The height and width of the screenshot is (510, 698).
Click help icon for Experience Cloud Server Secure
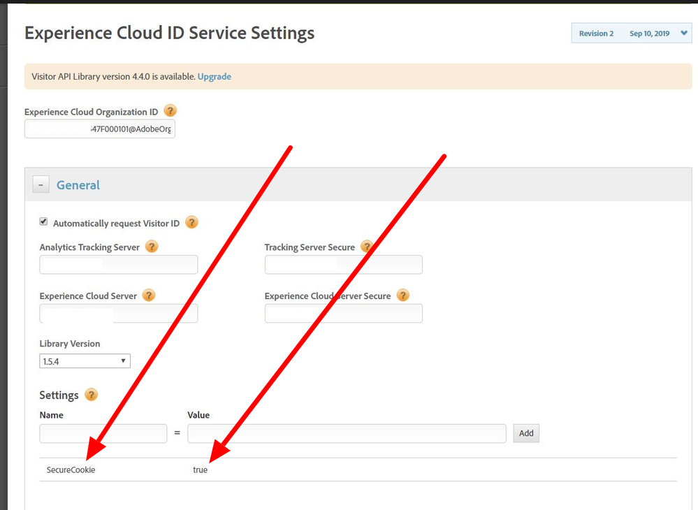(x=402, y=296)
